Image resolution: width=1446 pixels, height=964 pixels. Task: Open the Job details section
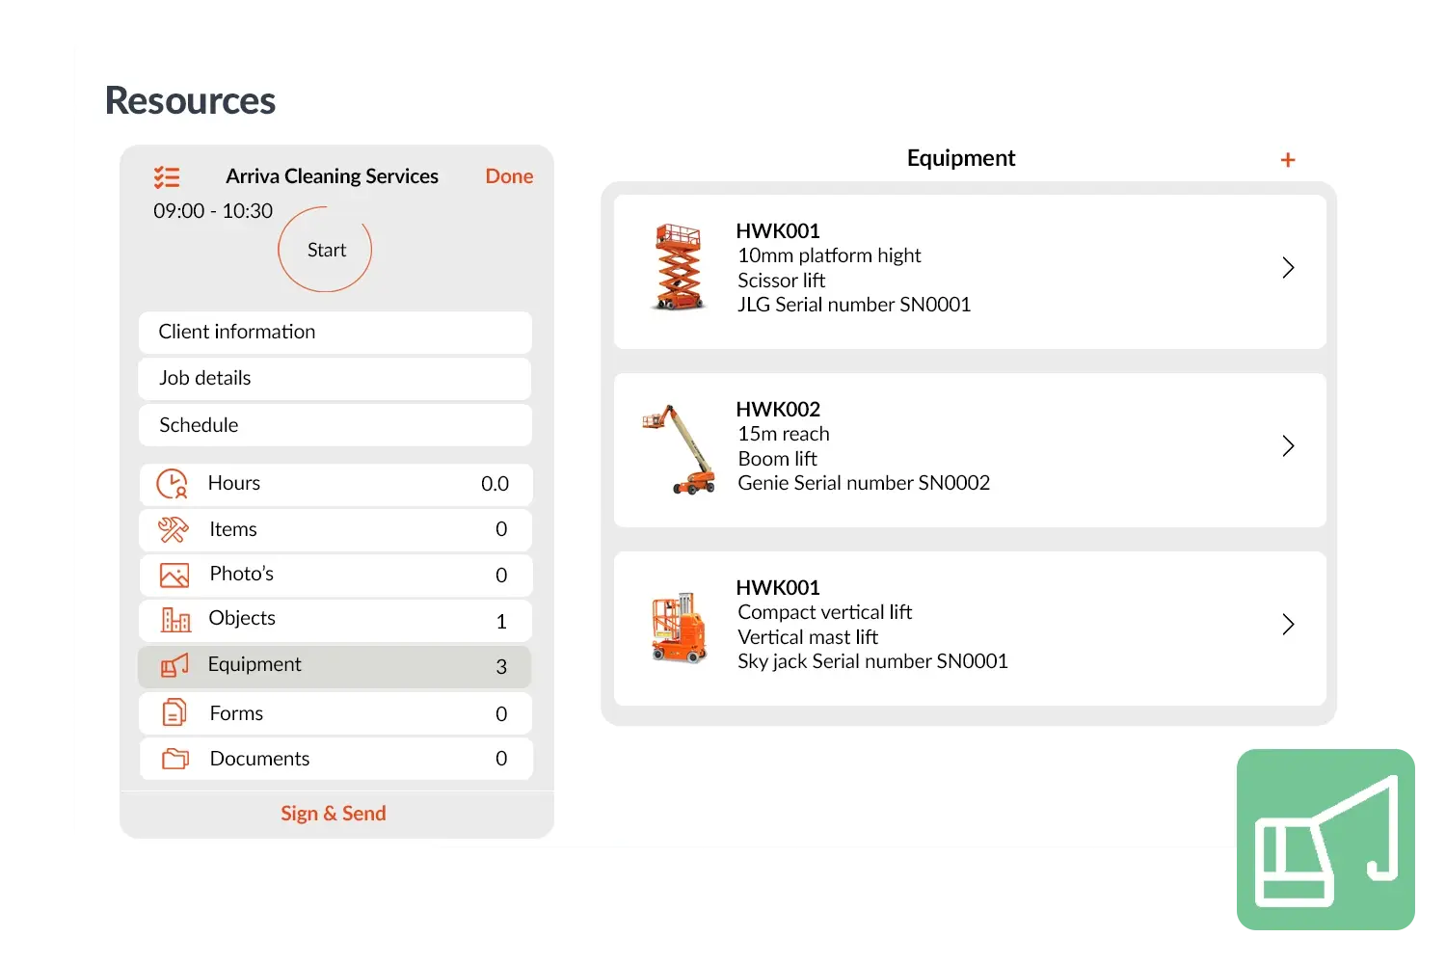click(x=335, y=379)
